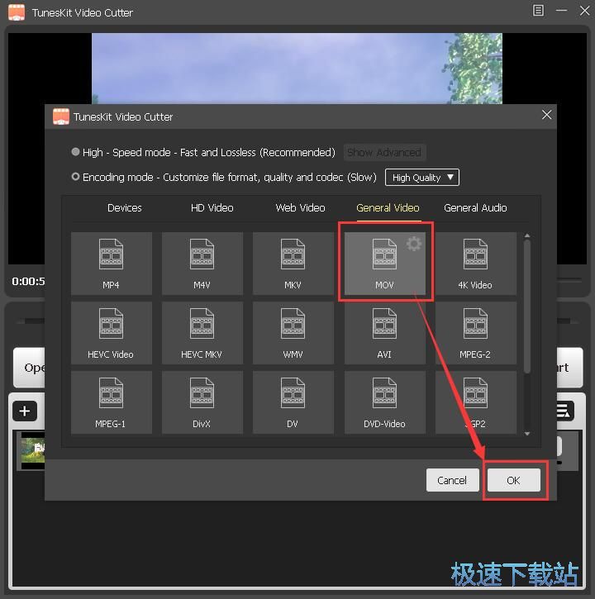Pick the MKV output format
Screen dimensions: 595x599
click(x=293, y=263)
